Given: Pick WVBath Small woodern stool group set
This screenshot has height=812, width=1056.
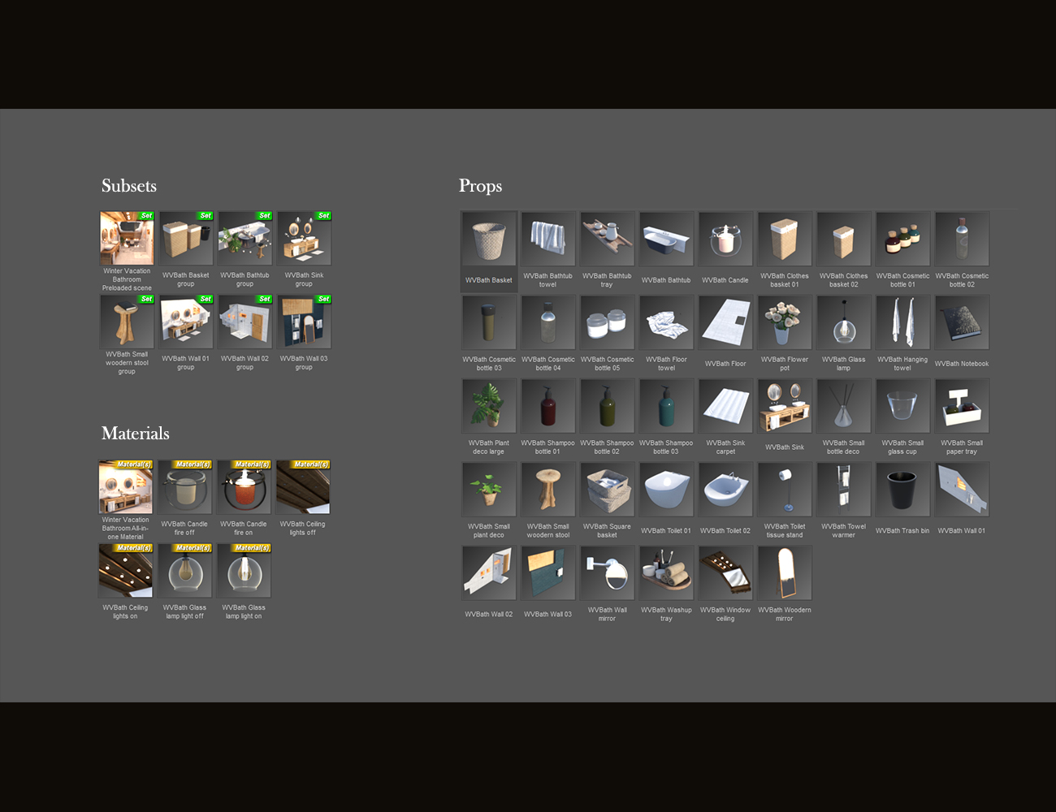Looking at the screenshot, I should pyautogui.click(x=127, y=322).
